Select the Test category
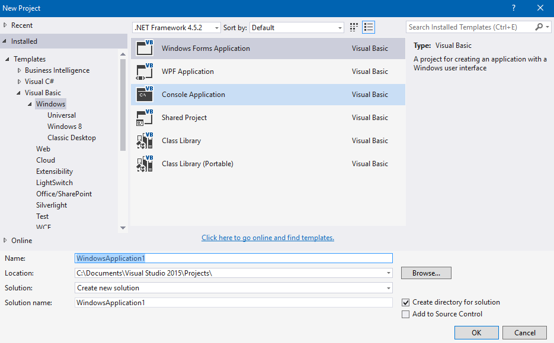Image resolution: width=554 pixels, height=343 pixels. (x=43, y=216)
